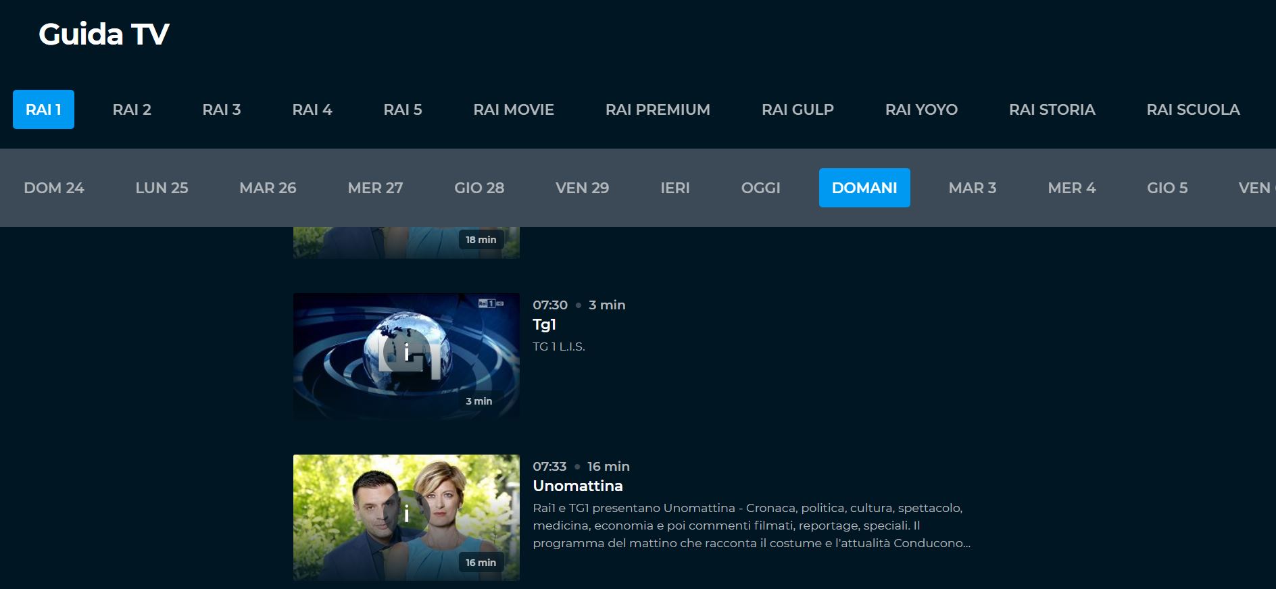View yesterday's schedule via IERI

pos(675,188)
